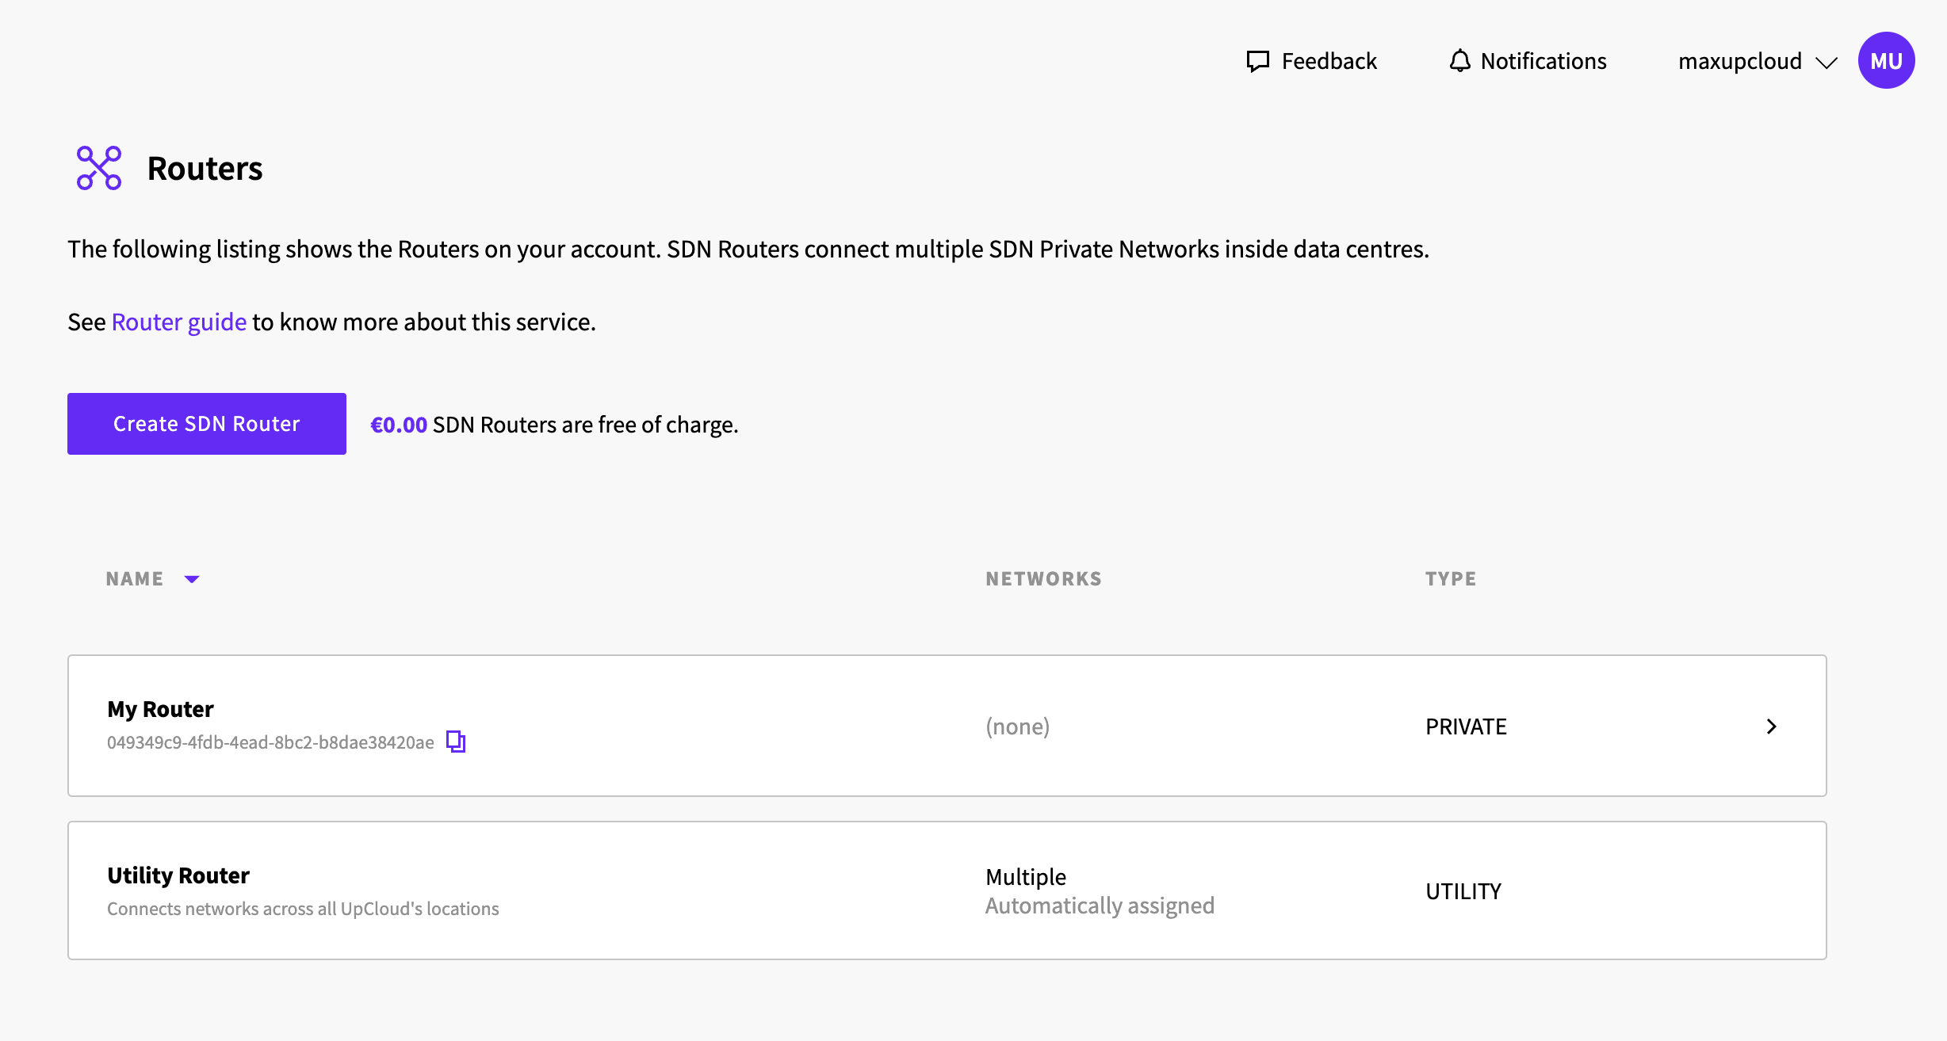This screenshot has width=1947, height=1041.
Task: Click the NETWORKS column header
Action: [x=1043, y=579]
